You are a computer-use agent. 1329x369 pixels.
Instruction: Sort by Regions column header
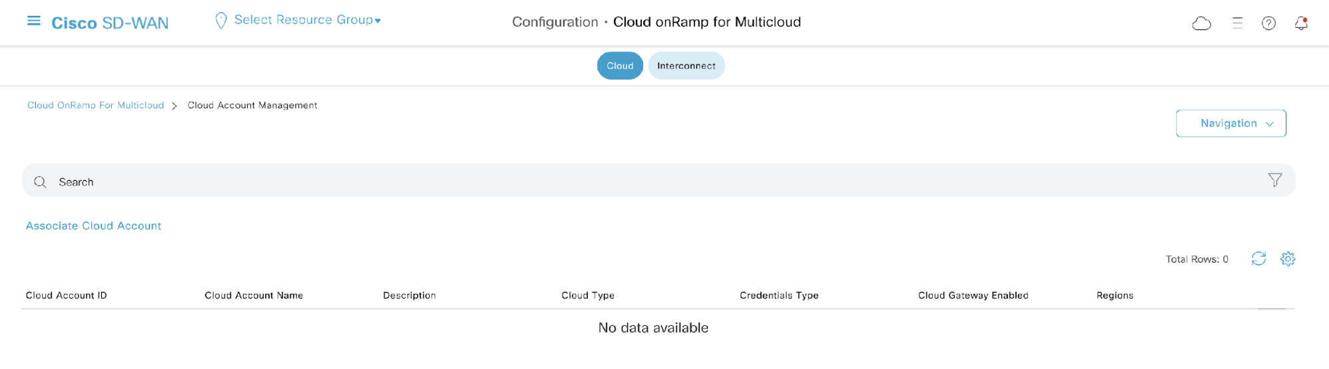click(1115, 295)
